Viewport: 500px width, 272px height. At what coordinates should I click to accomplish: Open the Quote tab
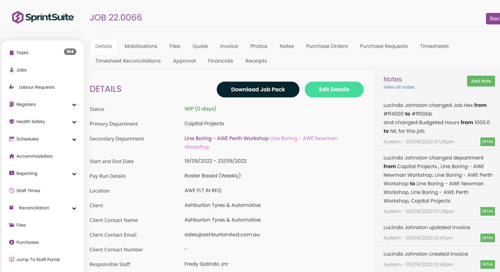tap(200, 46)
